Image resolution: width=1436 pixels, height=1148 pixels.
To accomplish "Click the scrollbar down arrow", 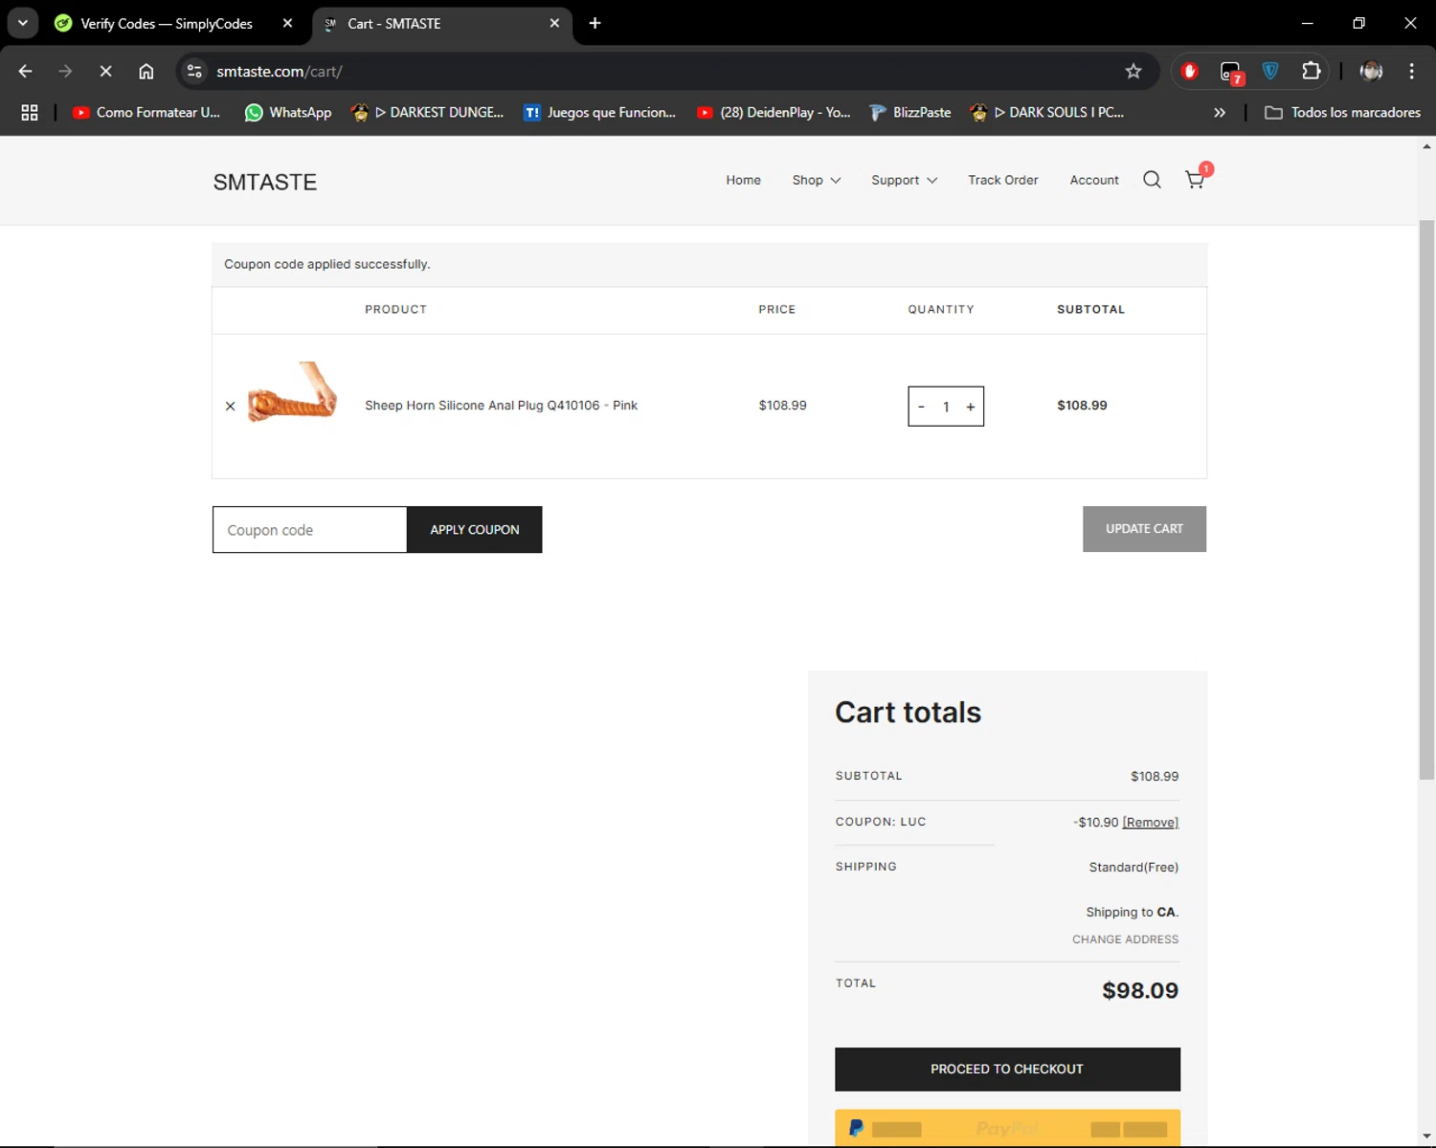I will 1426,1137.
